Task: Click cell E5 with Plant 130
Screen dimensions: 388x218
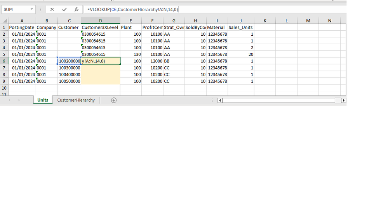Action: 131,54
